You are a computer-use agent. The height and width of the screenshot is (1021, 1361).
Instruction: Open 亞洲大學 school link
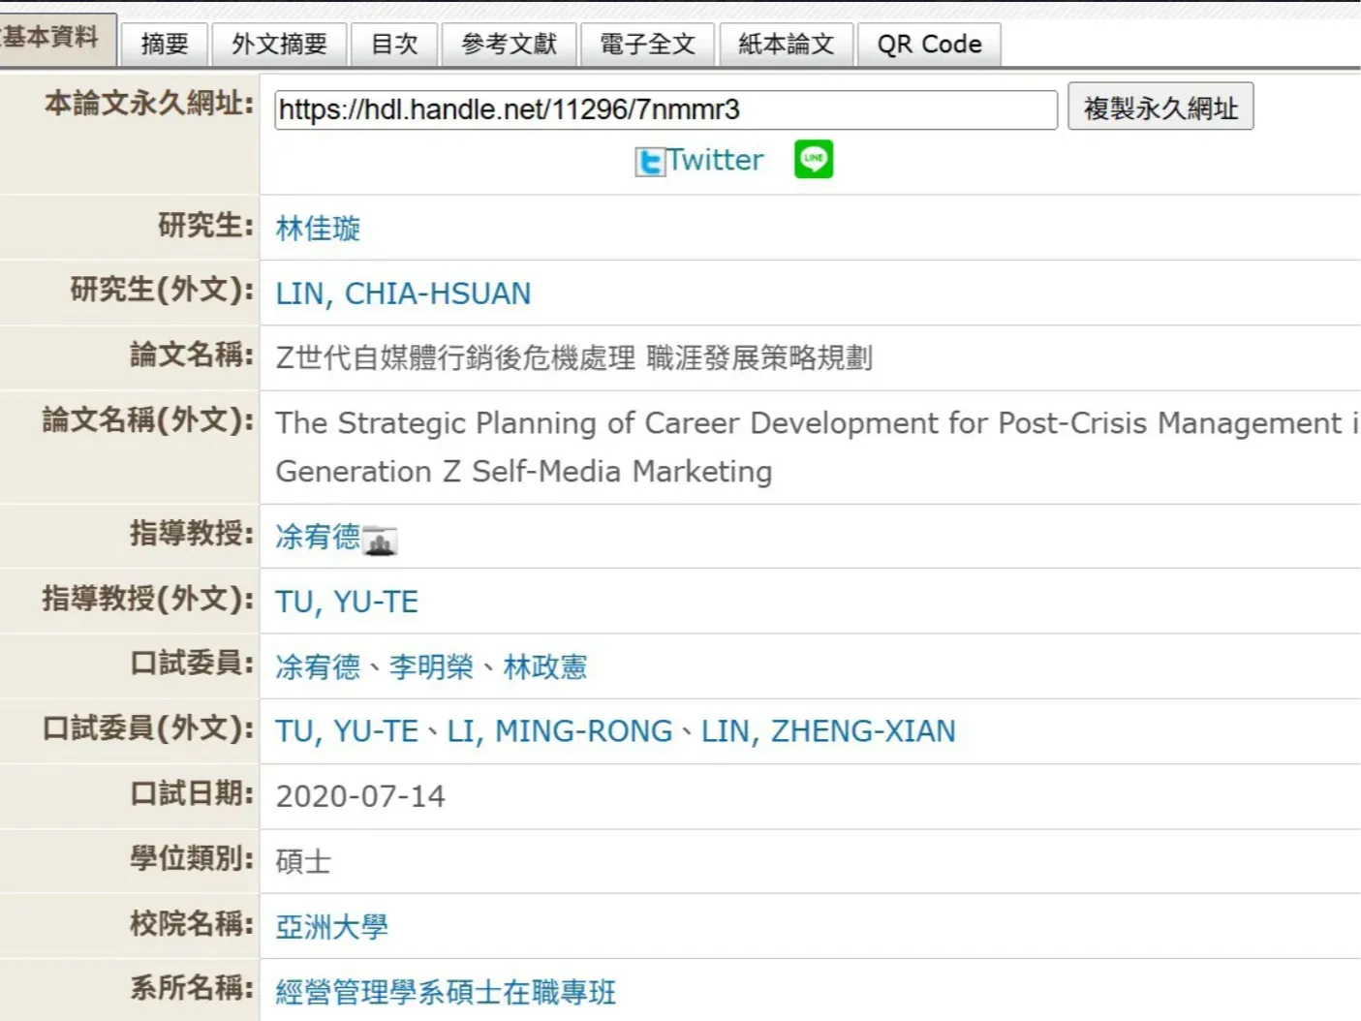coord(331,927)
